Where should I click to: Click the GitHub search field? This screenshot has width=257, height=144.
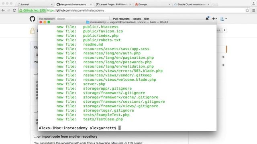tap(83, 19)
